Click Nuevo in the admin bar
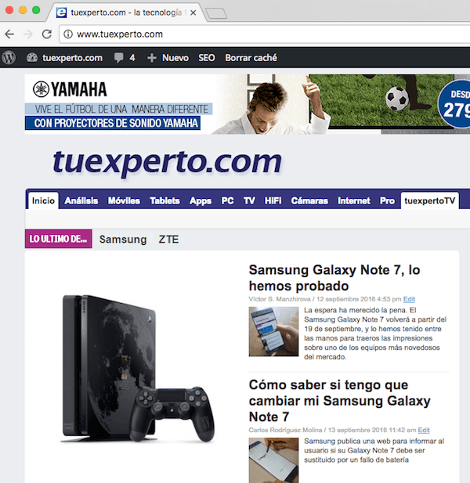Viewport: 470px width, 483px height. pos(175,58)
